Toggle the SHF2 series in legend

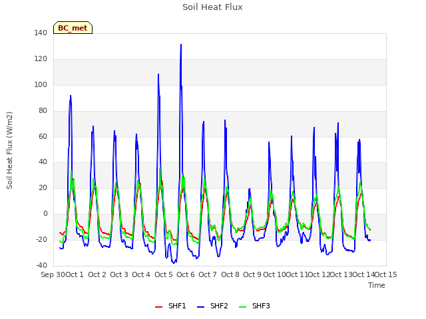coord(212,306)
